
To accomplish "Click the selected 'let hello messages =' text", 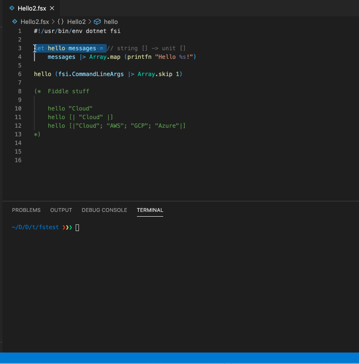I will pyautogui.click(x=70, y=48).
